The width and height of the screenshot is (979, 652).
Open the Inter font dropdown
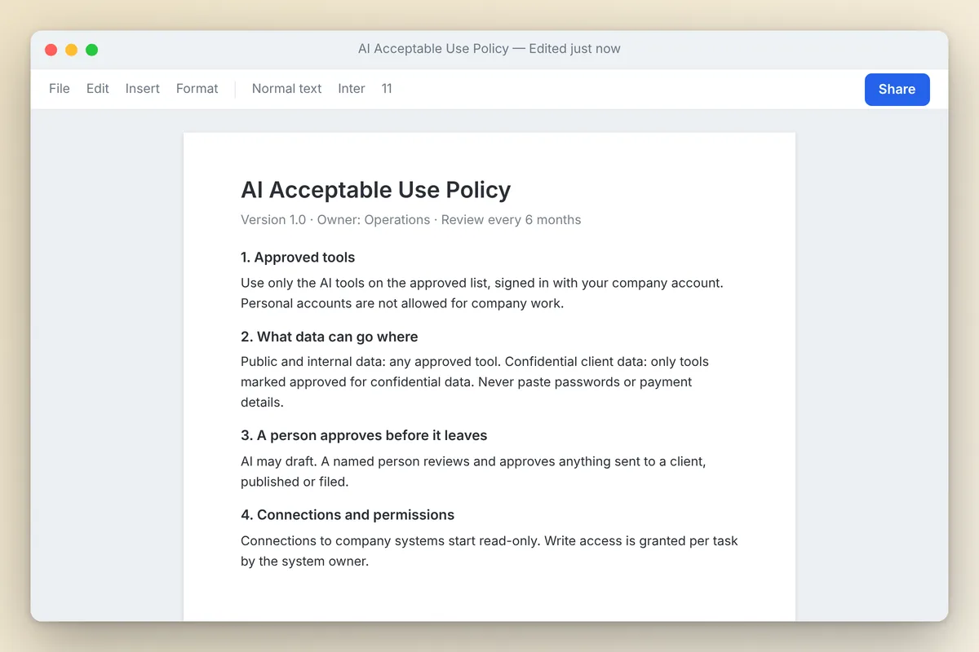tap(352, 89)
